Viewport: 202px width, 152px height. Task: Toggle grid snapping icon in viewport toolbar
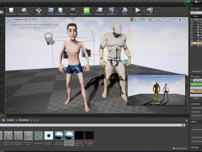150,19
